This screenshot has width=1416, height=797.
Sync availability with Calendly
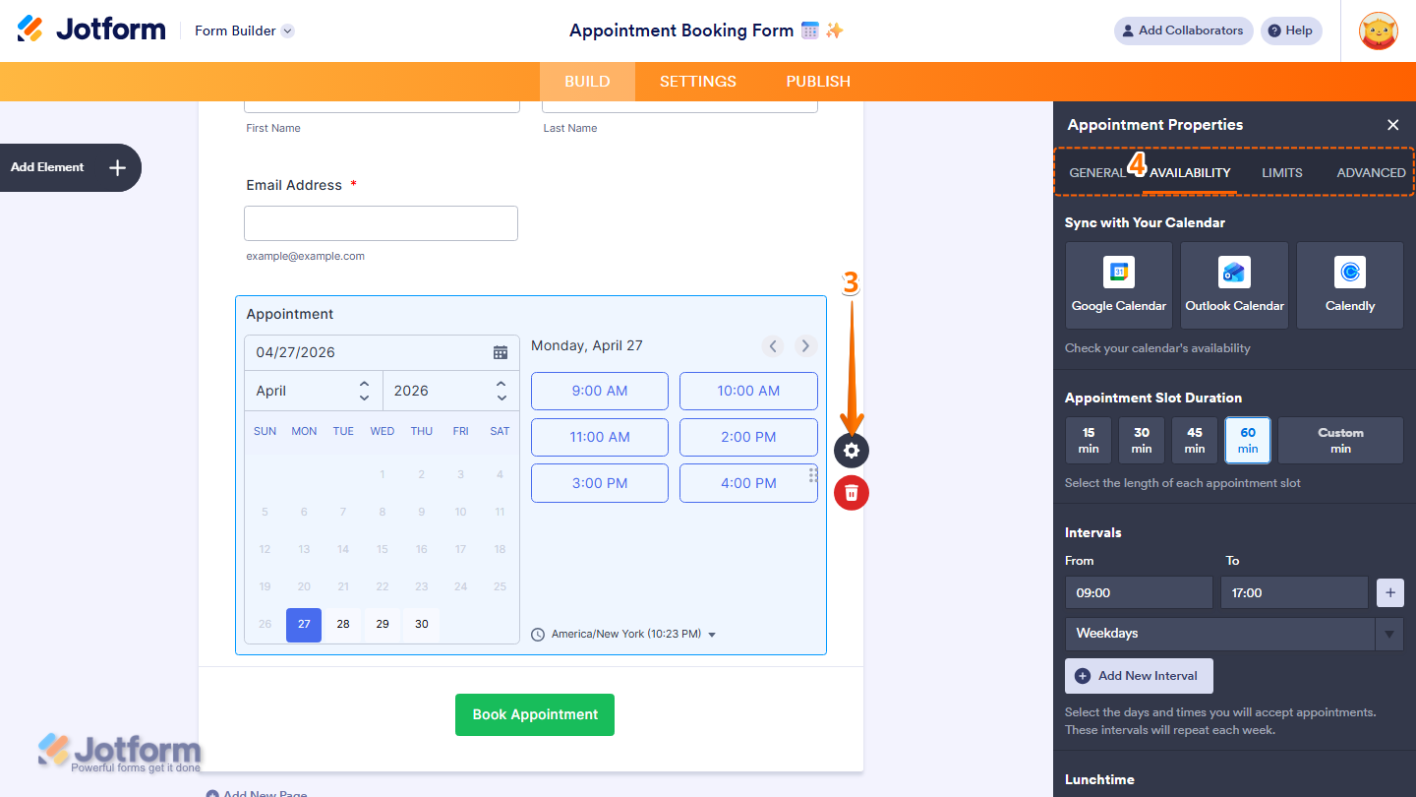point(1349,284)
